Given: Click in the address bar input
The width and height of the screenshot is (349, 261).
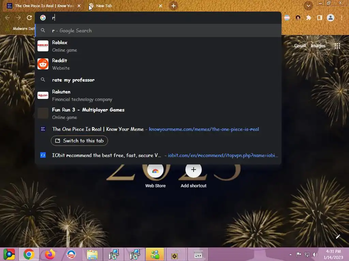Looking at the screenshot, I should [x=165, y=18].
